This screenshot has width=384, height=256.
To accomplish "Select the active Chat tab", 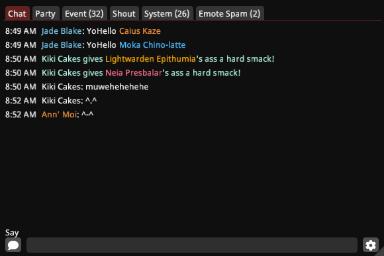I will 17,13.
